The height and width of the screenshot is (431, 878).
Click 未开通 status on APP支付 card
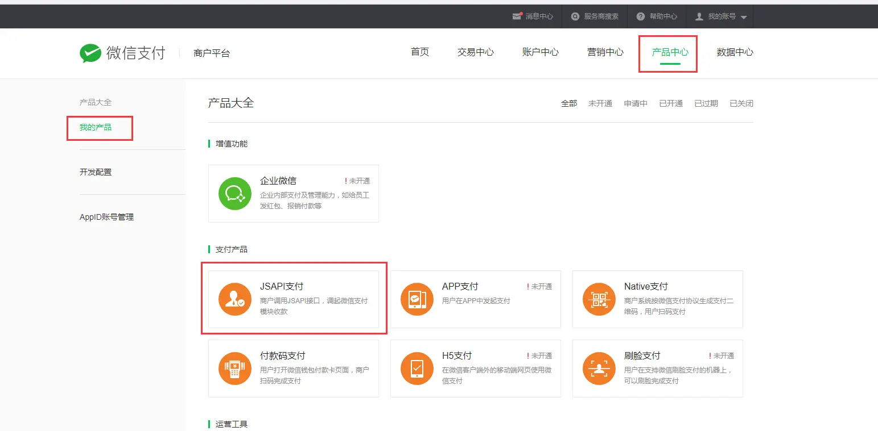click(x=539, y=287)
